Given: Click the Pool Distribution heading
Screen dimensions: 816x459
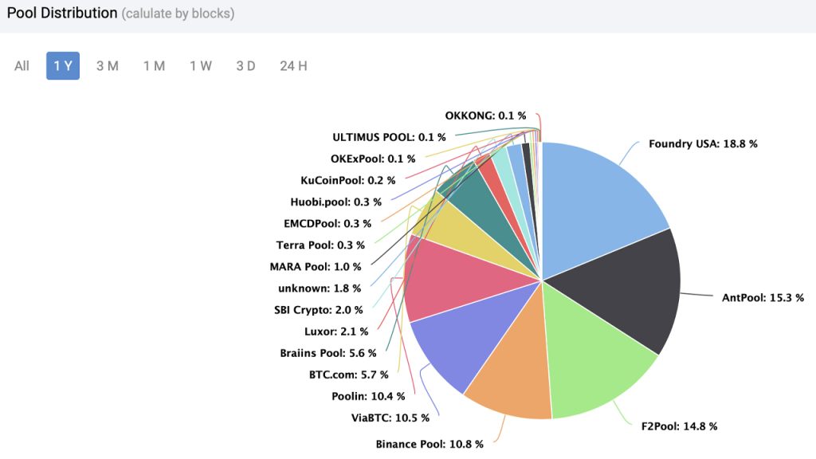Looking at the screenshot, I should pos(62,13).
